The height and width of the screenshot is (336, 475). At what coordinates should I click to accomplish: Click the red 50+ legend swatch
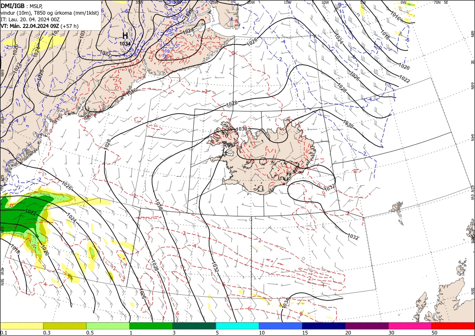click(453, 326)
